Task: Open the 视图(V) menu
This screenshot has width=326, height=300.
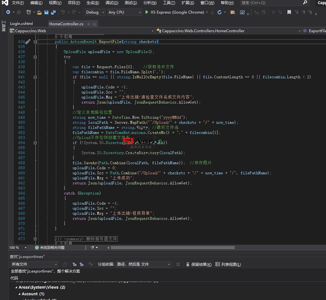Action: coord(55,3)
